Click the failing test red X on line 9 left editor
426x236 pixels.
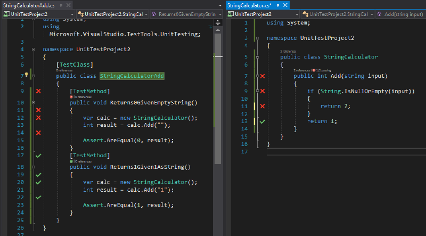coord(38,91)
